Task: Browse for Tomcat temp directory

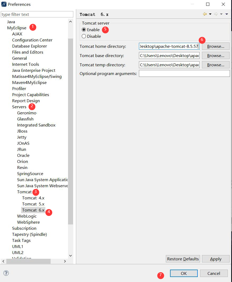Action: pyautogui.click(x=216, y=65)
